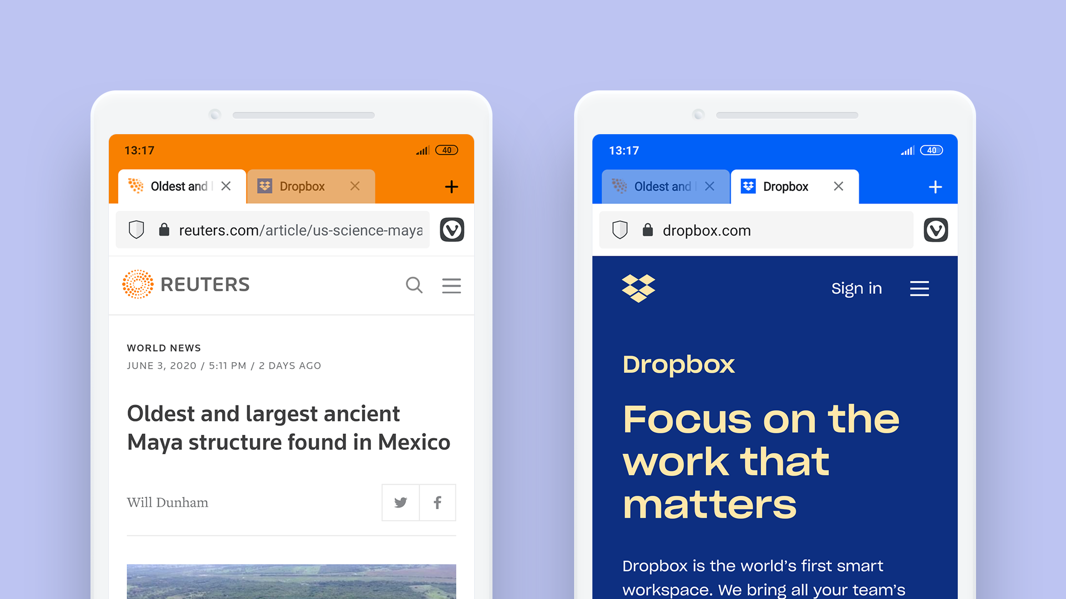The height and width of the screenshot is (599, 1066).
Task: Click the padlock icon next to dropbox.com
Action: [647, 230]
